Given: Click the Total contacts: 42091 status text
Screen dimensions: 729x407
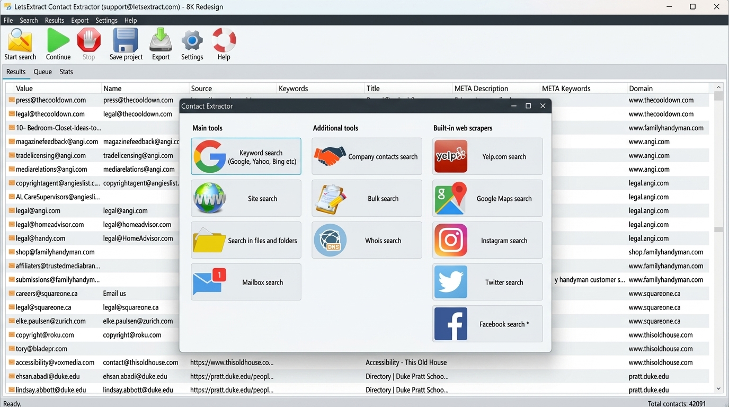Looking at the screenshot, I should (677, 403).
